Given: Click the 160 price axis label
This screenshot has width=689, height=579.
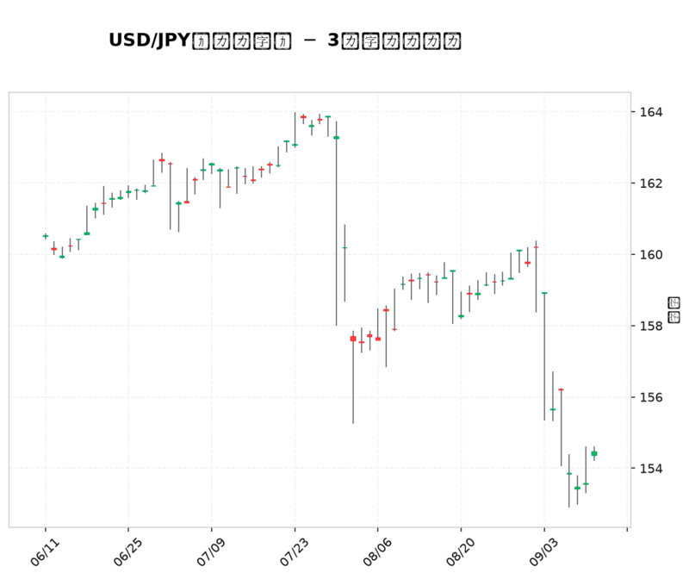Looking at the screenshot, I should (651, 254).
